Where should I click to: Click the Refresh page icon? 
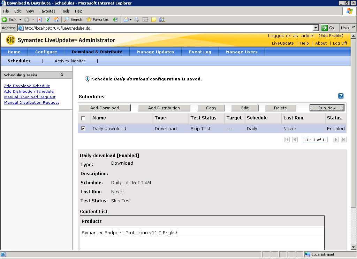click(48, 19)
